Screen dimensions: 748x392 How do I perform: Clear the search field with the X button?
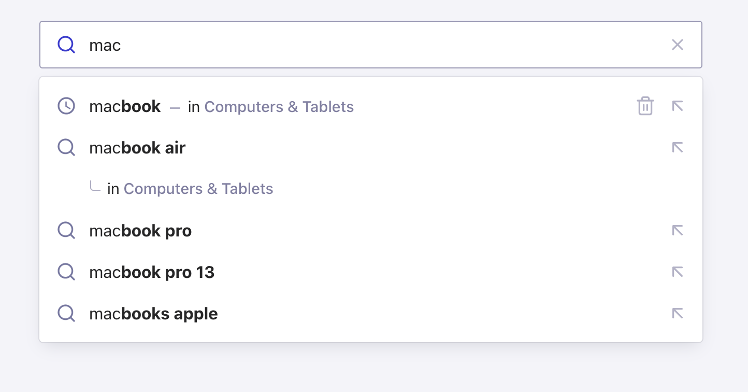pyautogui.click(x=677, y=45)
